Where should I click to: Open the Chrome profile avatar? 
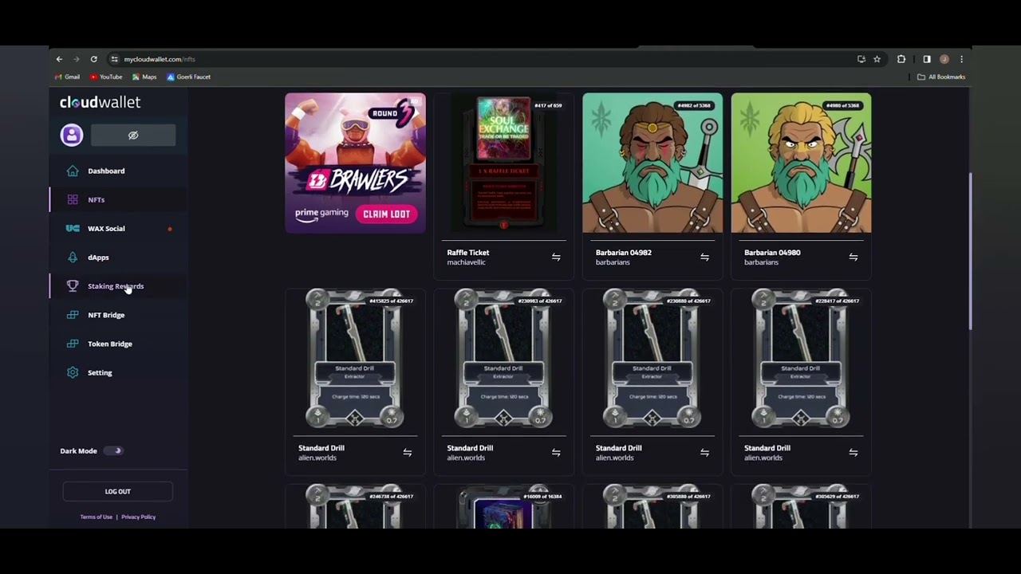pos(944,59)
